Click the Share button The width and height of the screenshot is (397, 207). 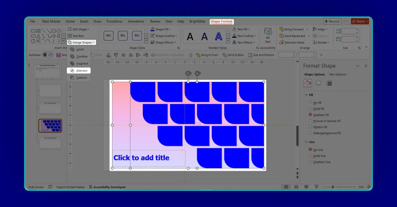tap(360, 21)
